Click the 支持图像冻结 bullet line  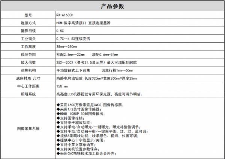click(x=71, y=118)
